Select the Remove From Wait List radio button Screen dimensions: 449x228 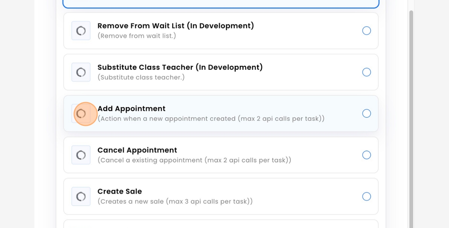coord(367,31)
